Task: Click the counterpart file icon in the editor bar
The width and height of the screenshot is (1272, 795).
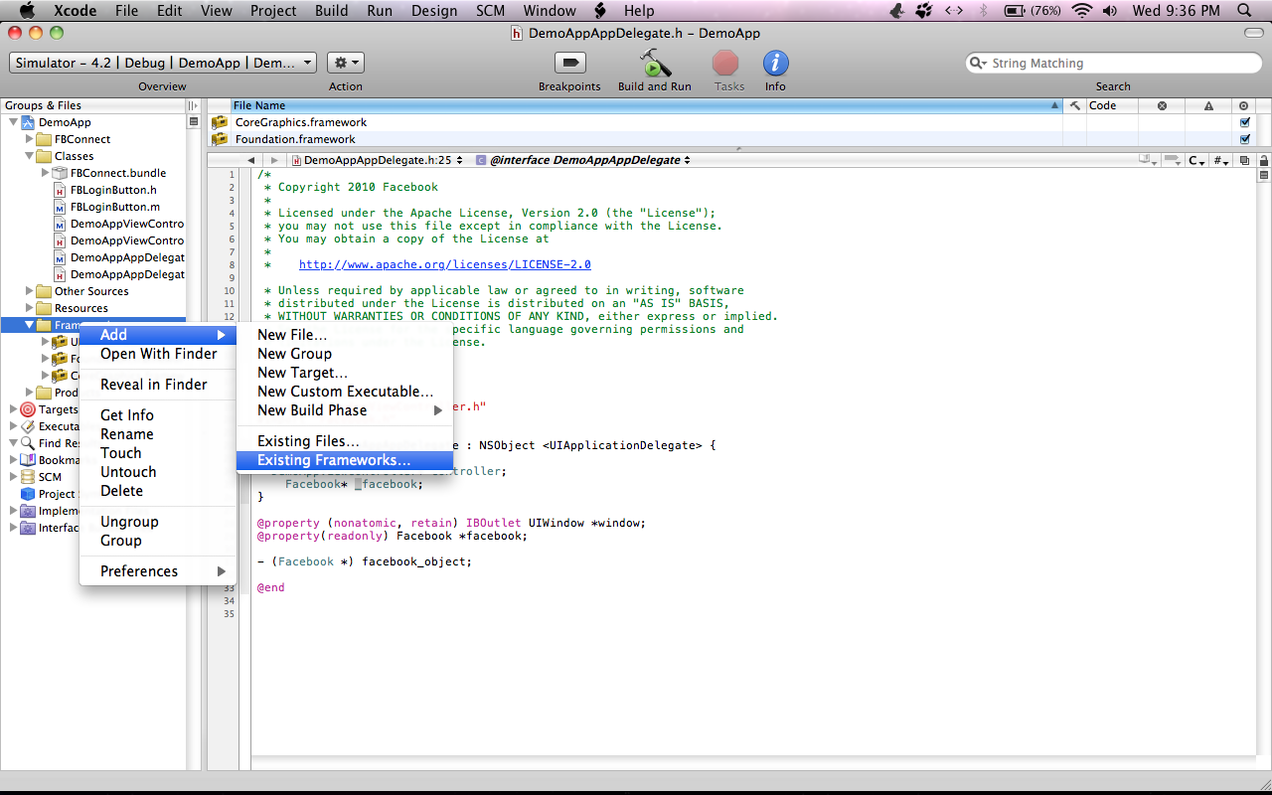Action: 1245,160
